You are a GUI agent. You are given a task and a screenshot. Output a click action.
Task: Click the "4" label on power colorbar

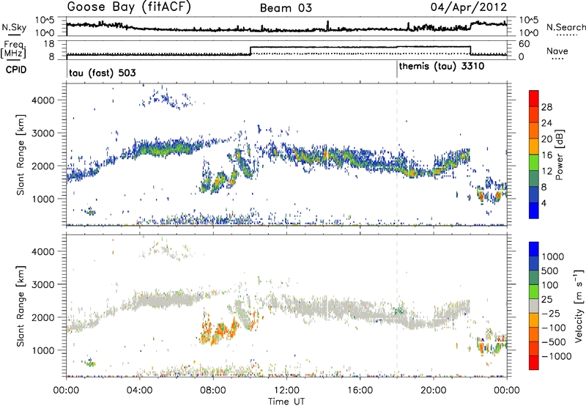click(x=544, y=203)
